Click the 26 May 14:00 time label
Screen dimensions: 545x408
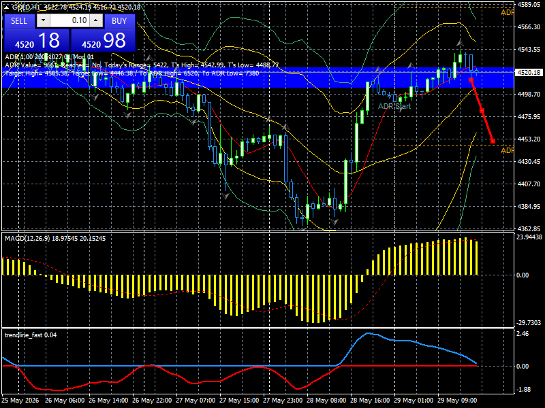click(108, 401)
